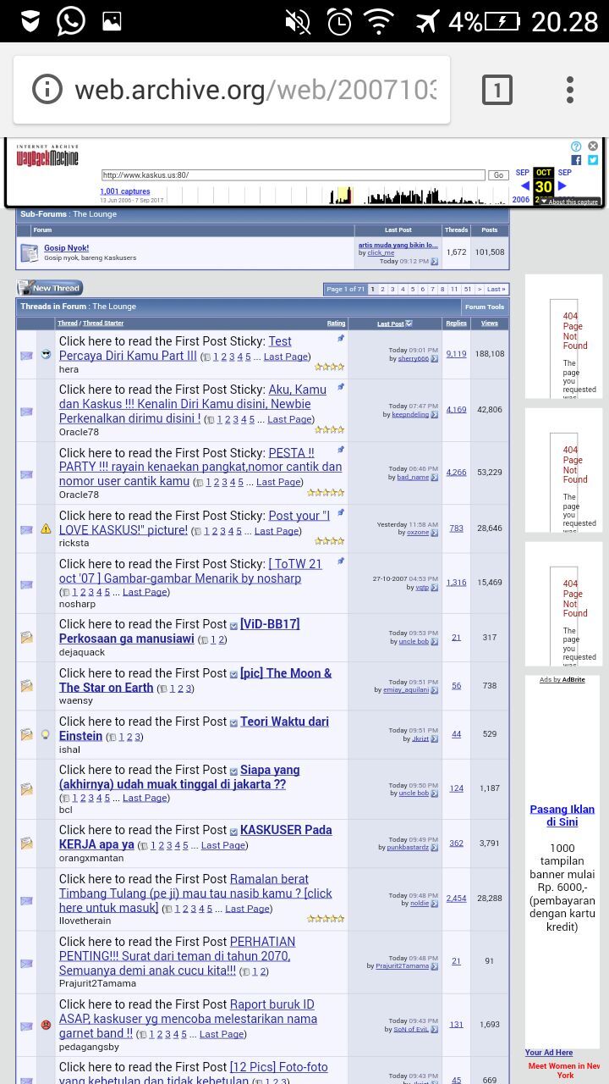Focus the Wayback URL input field
Image resolution: width=609 pixels, height=1084 pixels.
click(x=293, y=175)
